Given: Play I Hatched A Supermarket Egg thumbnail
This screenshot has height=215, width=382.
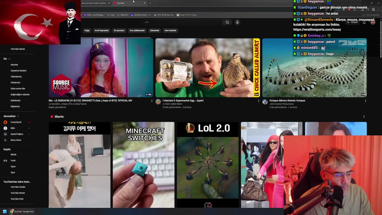Looking at the screenshot, I should (208, 68).
